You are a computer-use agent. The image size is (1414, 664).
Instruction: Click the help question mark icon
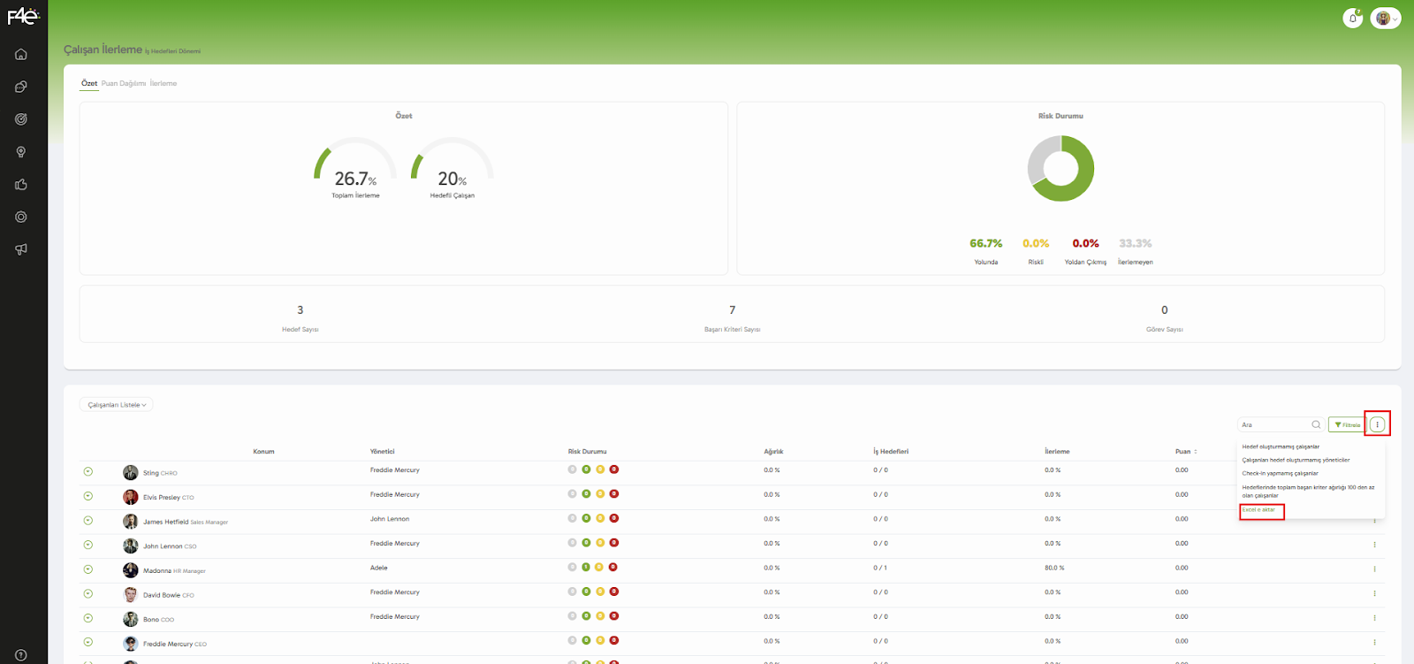pos(21,655)
